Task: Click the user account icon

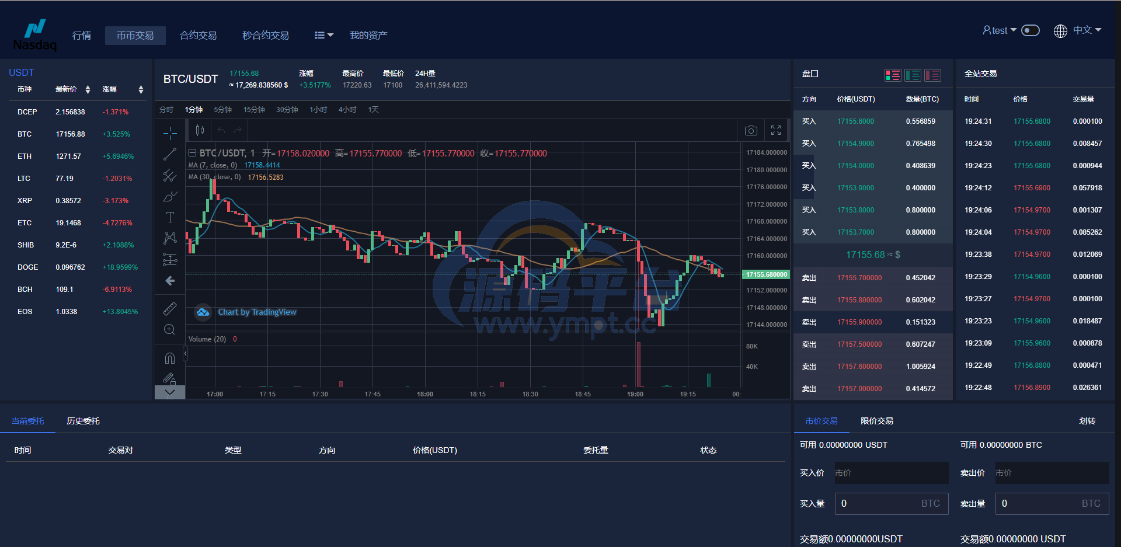Action: (987, 30)
